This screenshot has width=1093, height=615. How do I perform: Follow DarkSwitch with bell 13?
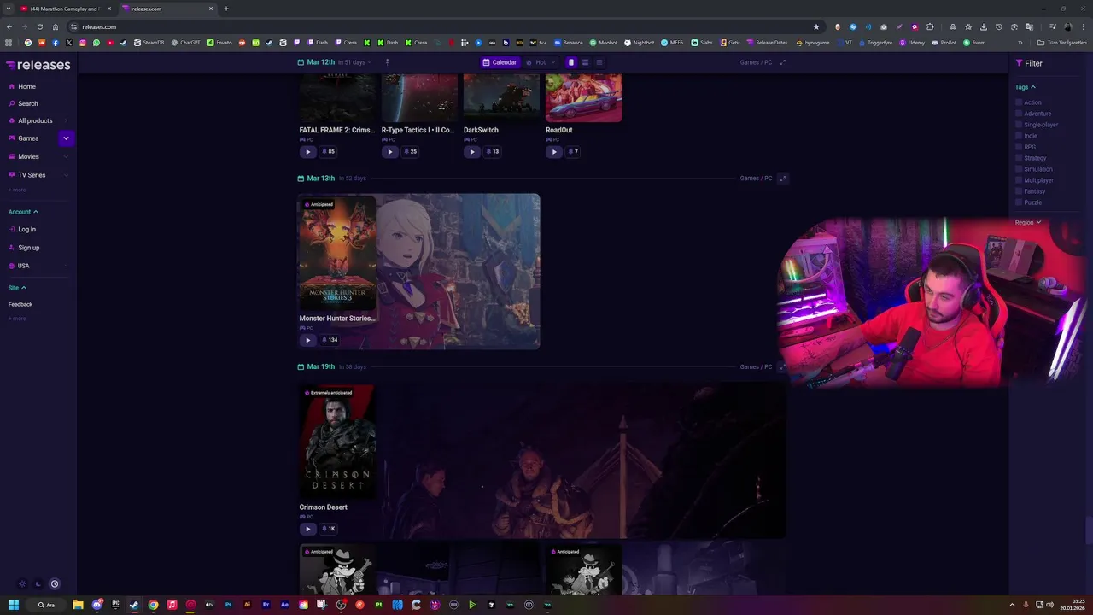tap(492, 152)
